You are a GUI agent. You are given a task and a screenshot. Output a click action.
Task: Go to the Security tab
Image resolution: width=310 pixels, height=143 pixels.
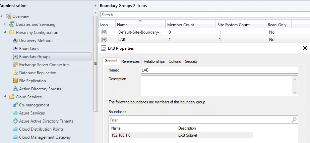click(191, 61)
